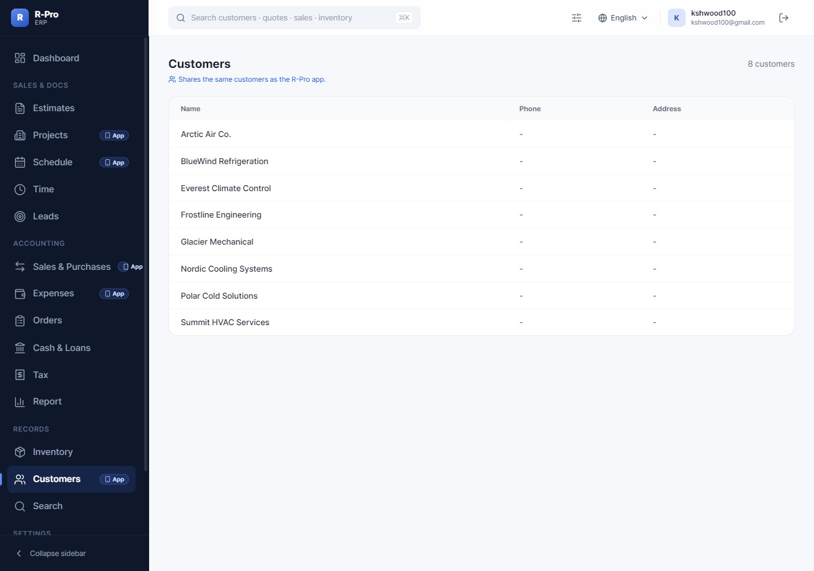Click the Leads target icon
The width and height of the screenshot is (814, 571).
coord(20,216)
